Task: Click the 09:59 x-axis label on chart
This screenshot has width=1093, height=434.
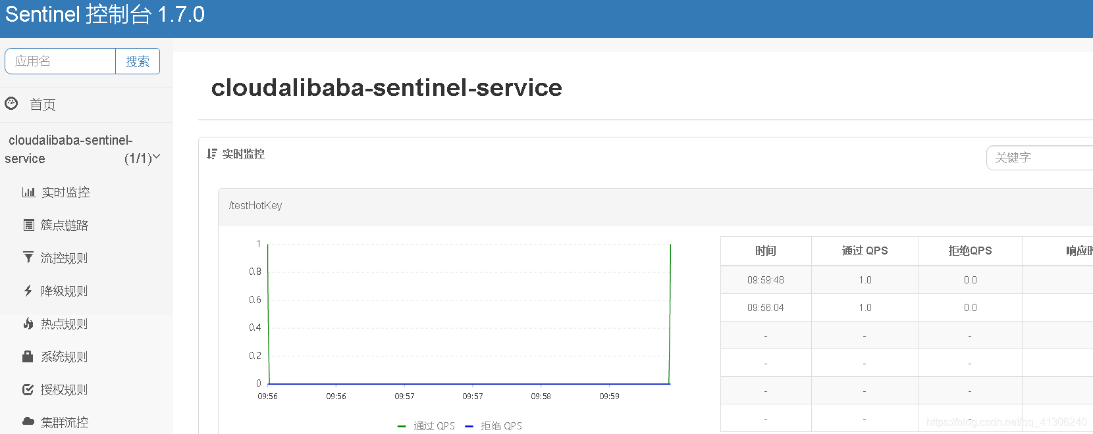Action: [x=609, y=397]
